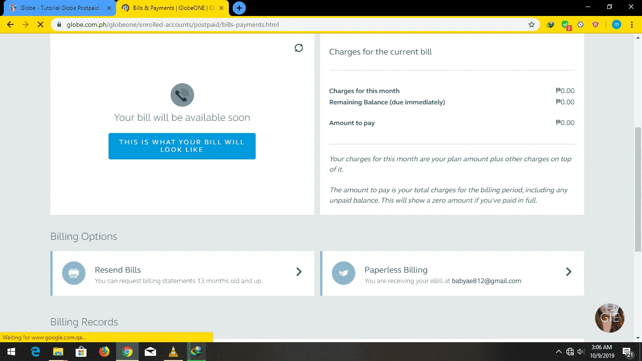
Task: Open the GIE chat avatar bubble
Action: pyautogui.click(x=610, y=318)
